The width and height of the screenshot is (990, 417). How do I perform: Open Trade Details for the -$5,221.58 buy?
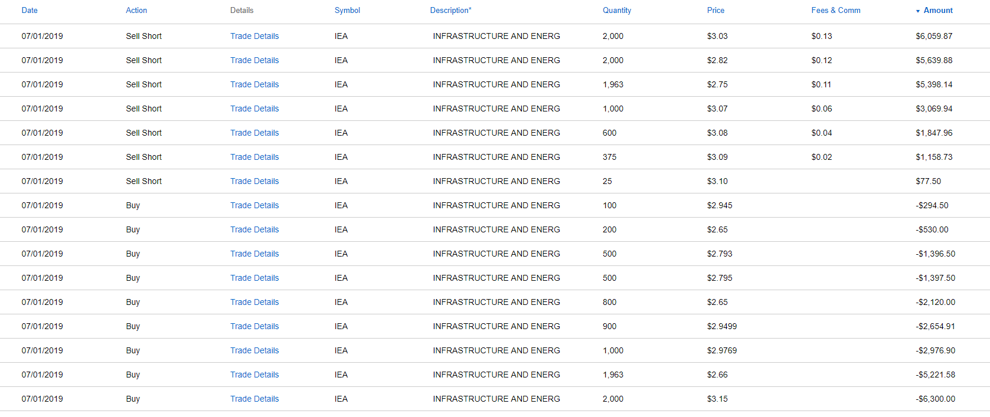[254, 375]
